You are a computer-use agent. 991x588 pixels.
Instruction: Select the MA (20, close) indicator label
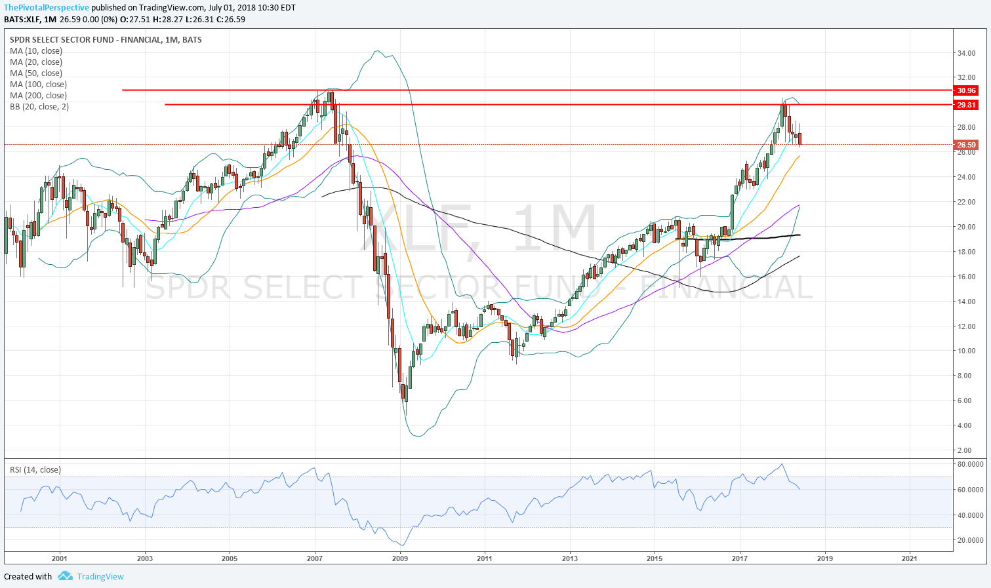(36, 62)
